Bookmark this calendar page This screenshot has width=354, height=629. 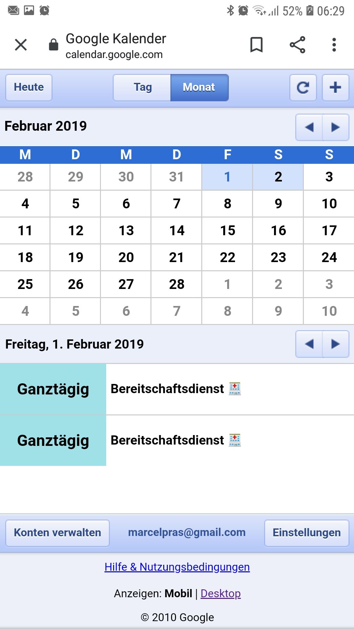(256, 45)
